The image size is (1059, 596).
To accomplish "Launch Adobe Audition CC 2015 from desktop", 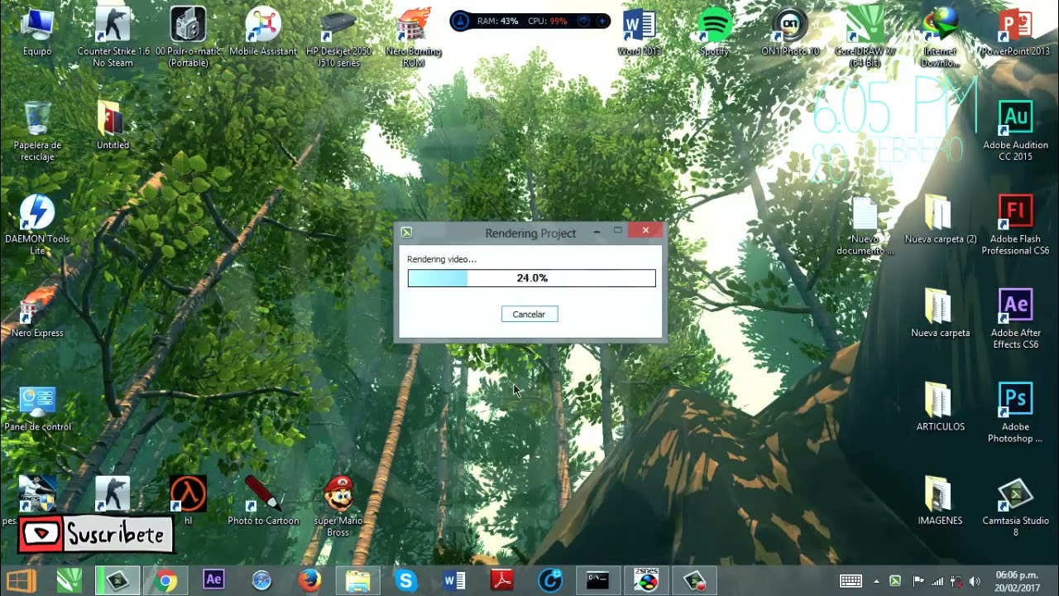I will 1015,118.
